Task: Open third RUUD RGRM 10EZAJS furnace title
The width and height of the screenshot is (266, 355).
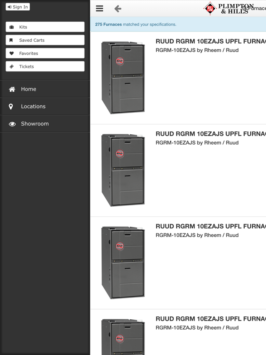Action: [211, 227]
